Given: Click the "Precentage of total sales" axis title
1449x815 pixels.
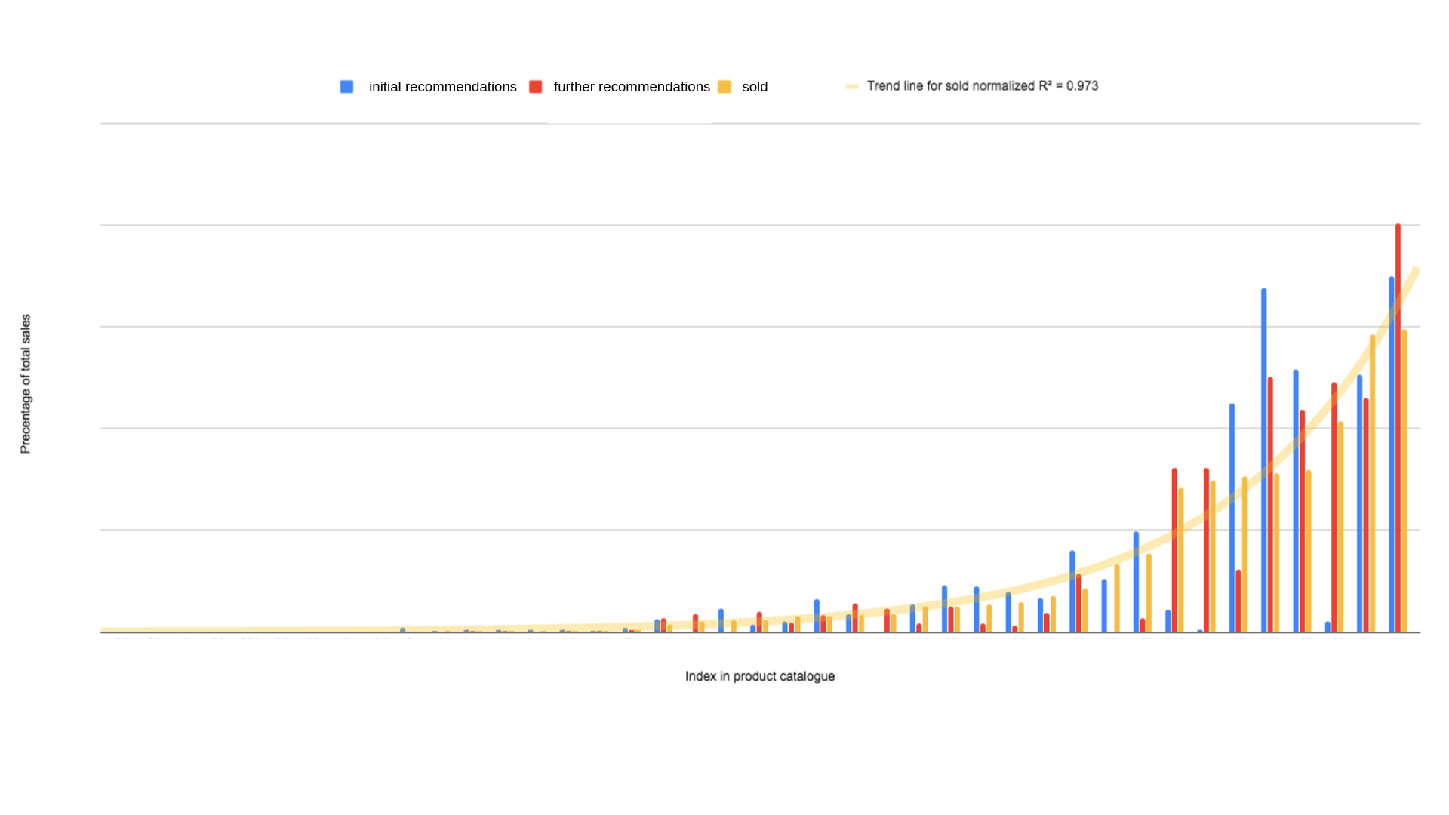Looking at the screenshot, I should coord(26,384).
